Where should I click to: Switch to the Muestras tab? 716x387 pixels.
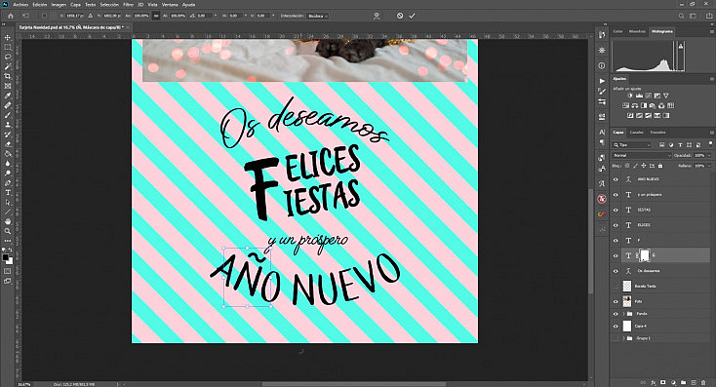coord(637,31)
